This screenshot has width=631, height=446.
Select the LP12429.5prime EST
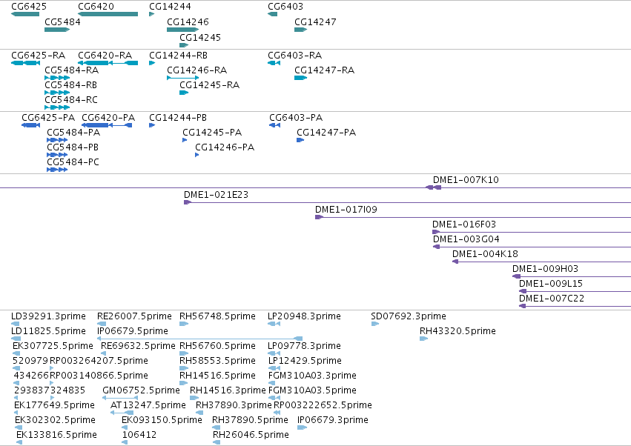pos(274,368)
